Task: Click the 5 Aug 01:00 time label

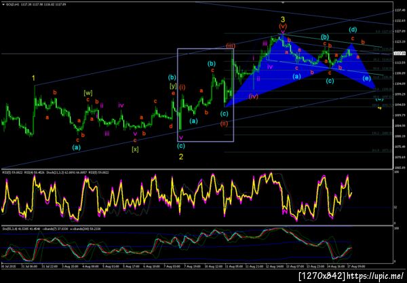Action: click(x=111, y=267)
